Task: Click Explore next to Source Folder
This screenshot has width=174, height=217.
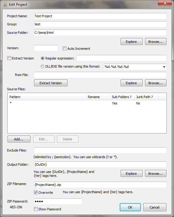Action: 131,42
